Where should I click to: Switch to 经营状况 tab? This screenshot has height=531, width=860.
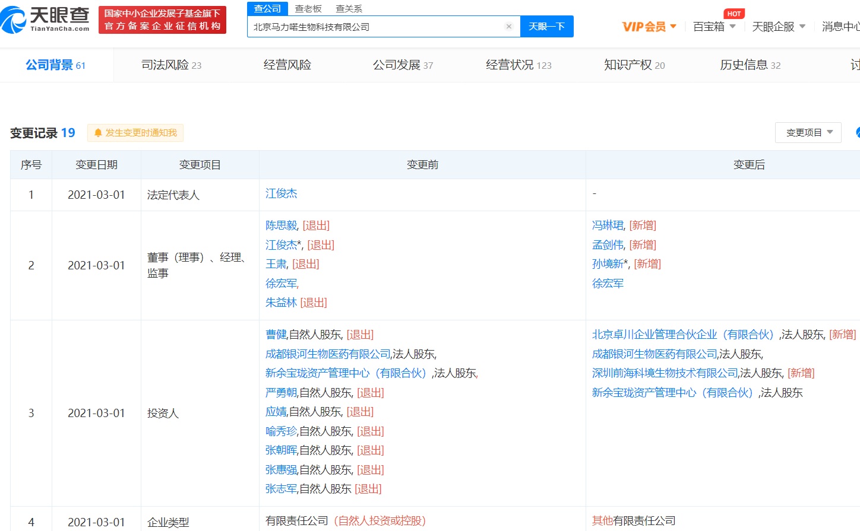tap(518, 65)
